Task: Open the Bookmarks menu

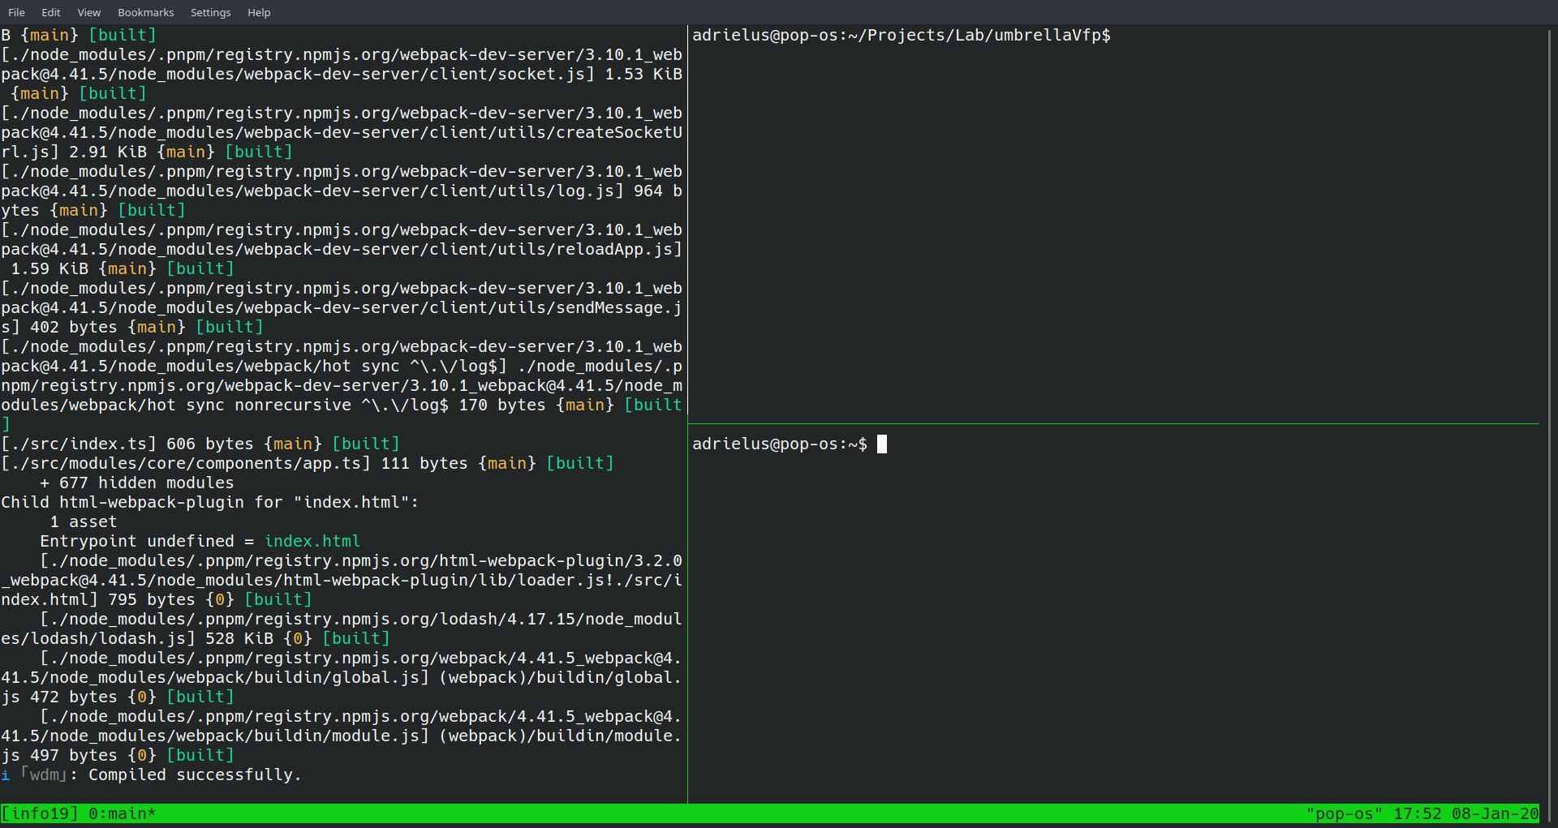Action: 146,12
